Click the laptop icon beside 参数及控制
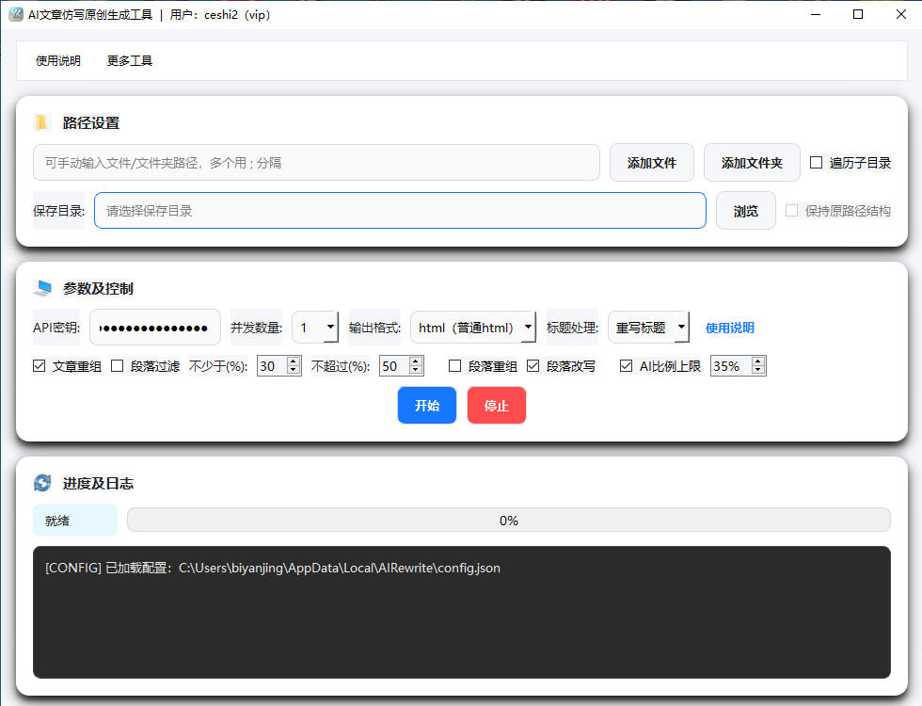This screenshot has height=706, width=922. (x=41, y=288)
